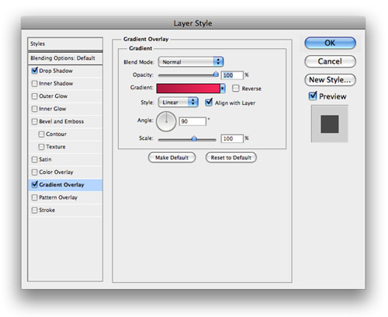Click the style preview thumbnail
The width and height of the screenshot is (388, 317).
tap(330, 124)
